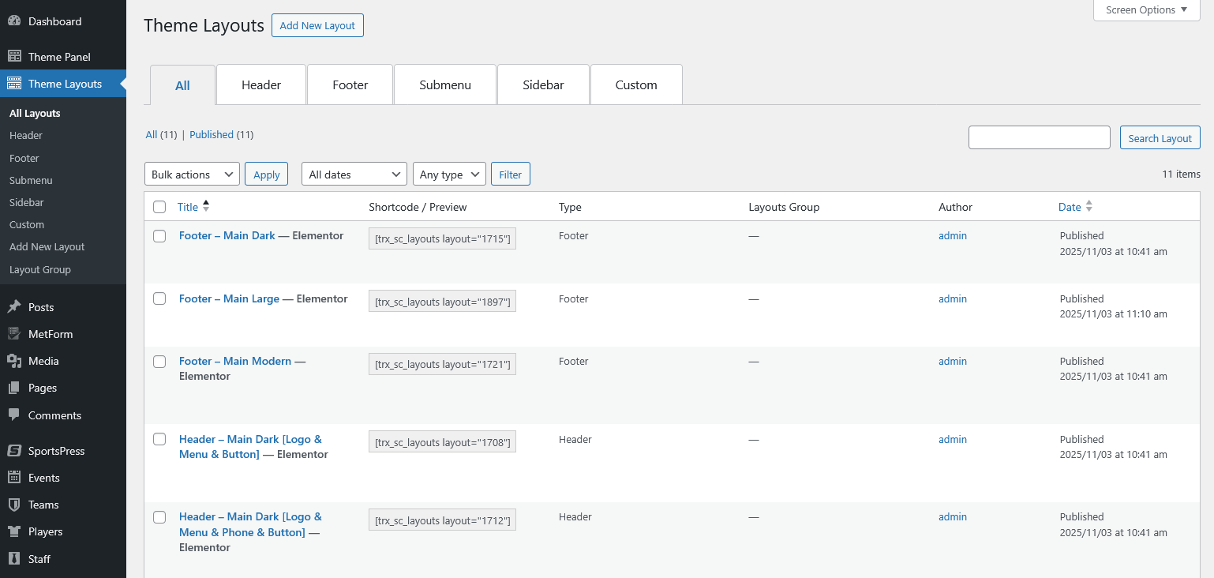Click the Media library icon
The height and width of the screenshot is (578, 1214).
(14, 361)
